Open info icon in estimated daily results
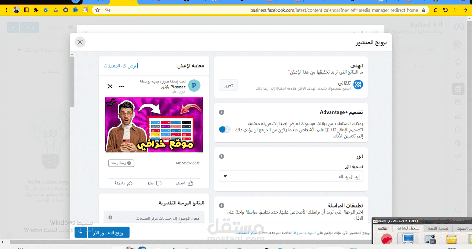 coord(110,217)
